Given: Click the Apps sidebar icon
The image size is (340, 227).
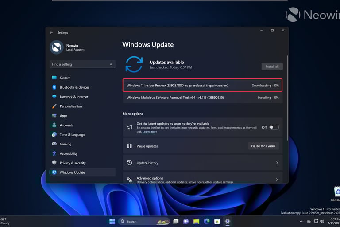Looking at the screenshot, I should click(54, 116).
